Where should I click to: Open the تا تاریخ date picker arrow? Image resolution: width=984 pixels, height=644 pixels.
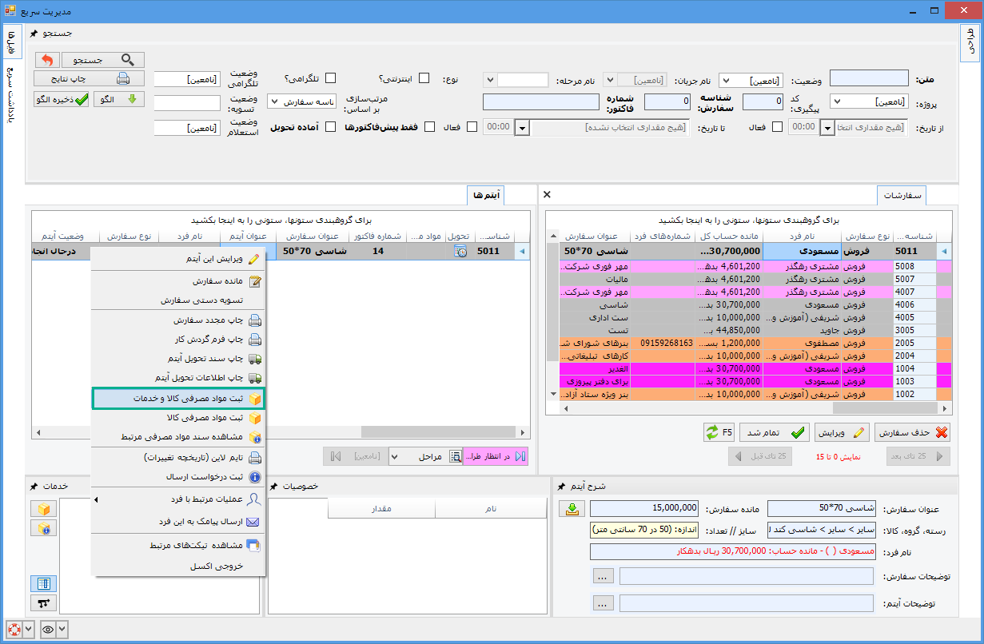tap(523, 128)
